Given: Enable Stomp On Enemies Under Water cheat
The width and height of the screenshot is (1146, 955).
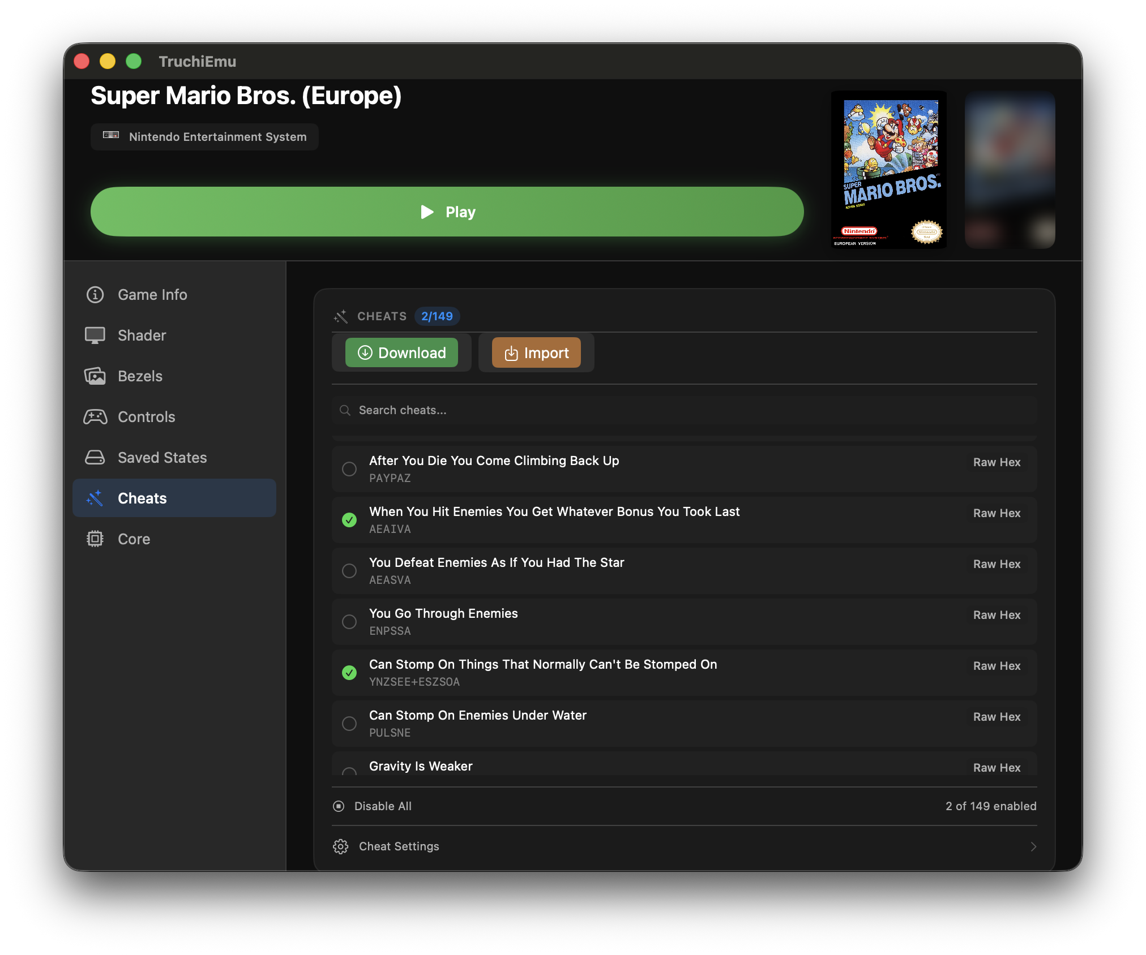Looking at the screenshot, I should coord(349,724).
